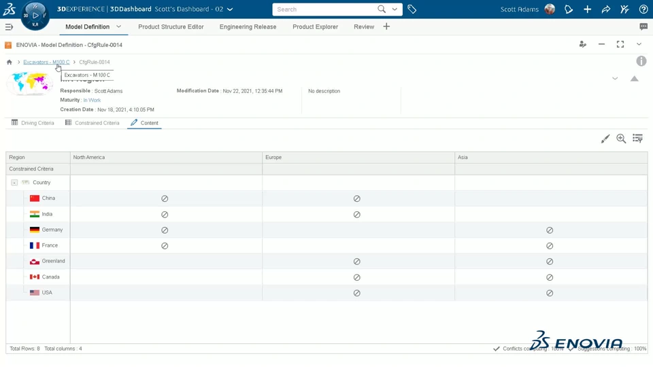
Task: Open notifications bell icon
Action: tap(569, 10)
